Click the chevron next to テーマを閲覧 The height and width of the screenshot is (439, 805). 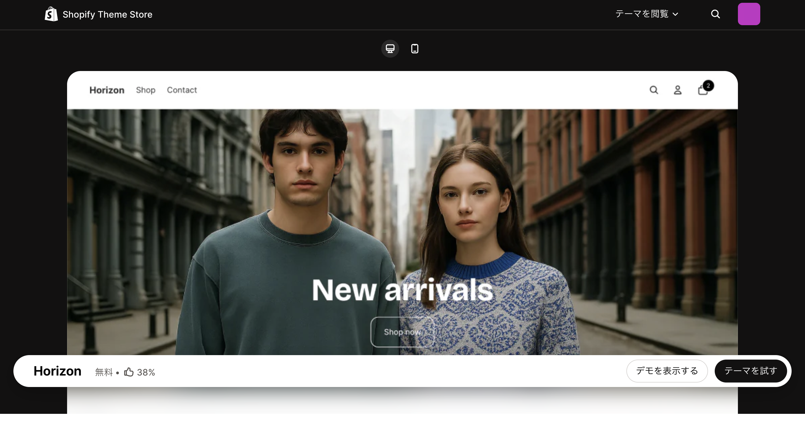675,14
